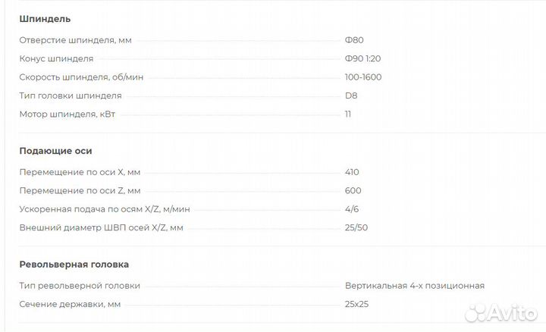Click the Тип головки шпинделя label
546x332 pixels.
point(71,96)
